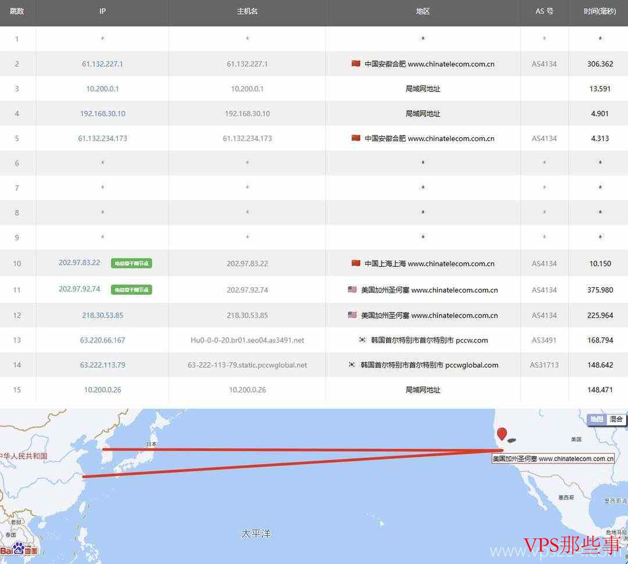Click the 日本 label on map
Image resolution: width=628 pixels, height=564 pixels.
pos(152,444)
